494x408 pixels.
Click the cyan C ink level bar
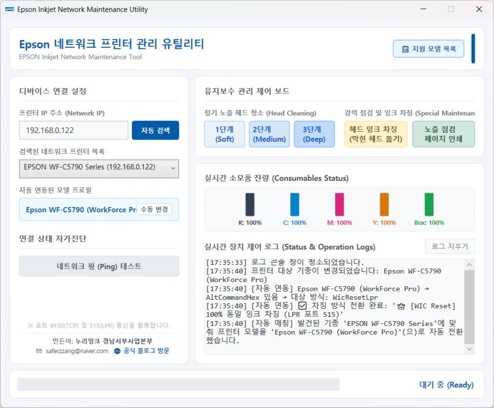click(295, 205)
